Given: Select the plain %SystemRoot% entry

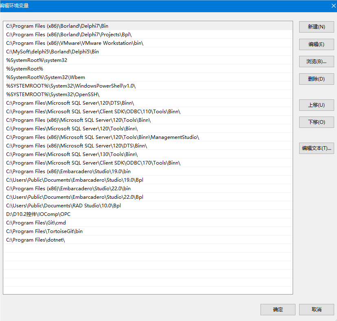Looking at the screenshot, I should [148, 68].
